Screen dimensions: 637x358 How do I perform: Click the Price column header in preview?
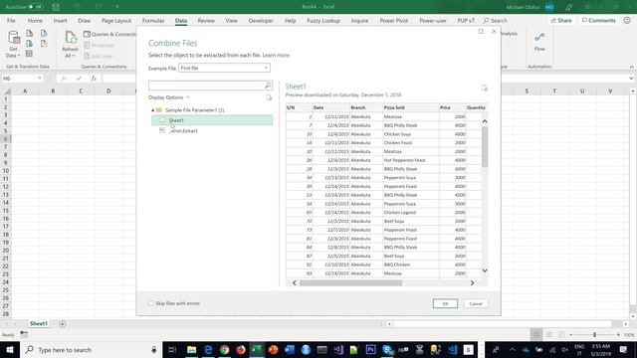coord(453,107)
